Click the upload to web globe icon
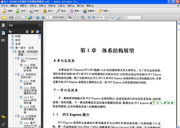The width and height of the screenshot is (180, 128). click(x=30, y=18)
